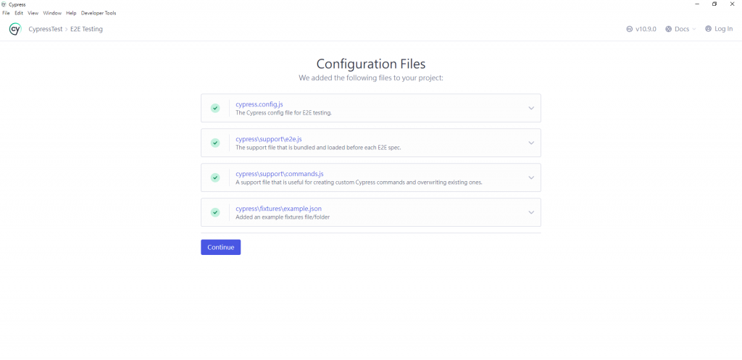Click the Cypress logo in header
The height and width of the screenshot is (360, 742).
click(15, 29)
